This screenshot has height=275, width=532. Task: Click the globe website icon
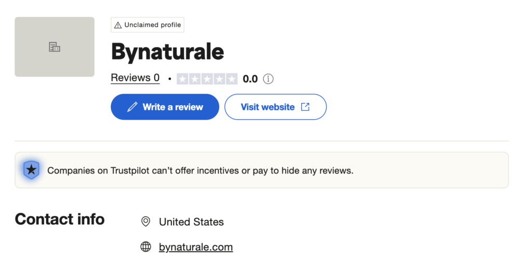(x=145, y=247)
